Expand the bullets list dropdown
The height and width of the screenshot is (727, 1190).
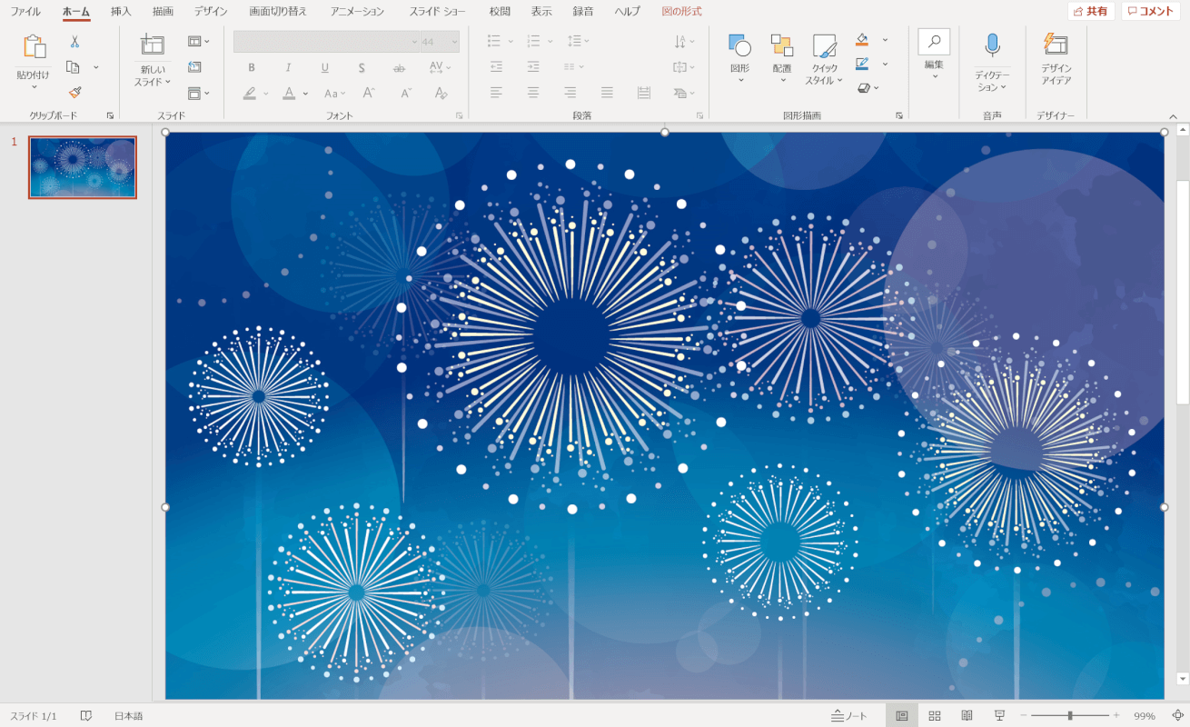point(511,42)
